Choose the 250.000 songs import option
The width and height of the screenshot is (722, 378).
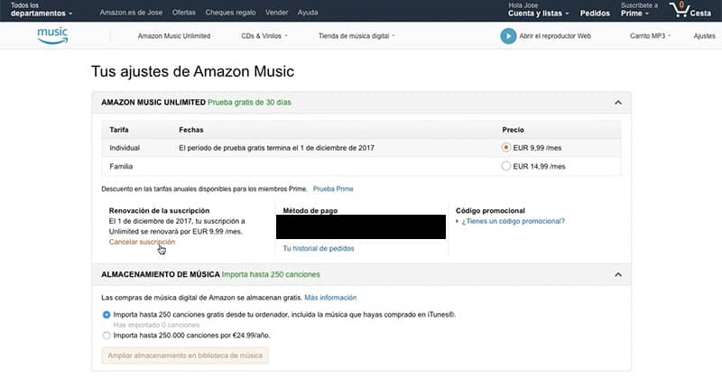tap(107, 335)
